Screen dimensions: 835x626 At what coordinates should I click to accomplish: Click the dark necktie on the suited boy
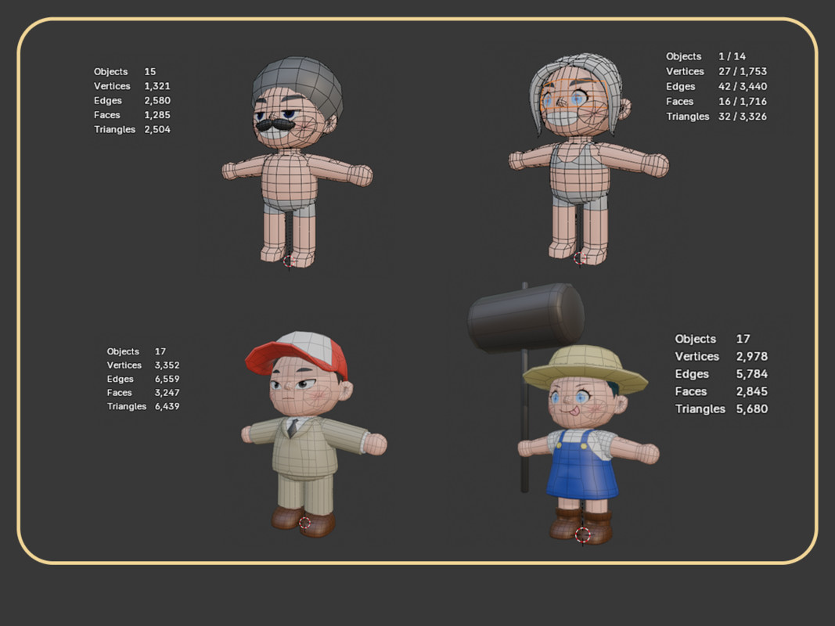coord(293,427)
